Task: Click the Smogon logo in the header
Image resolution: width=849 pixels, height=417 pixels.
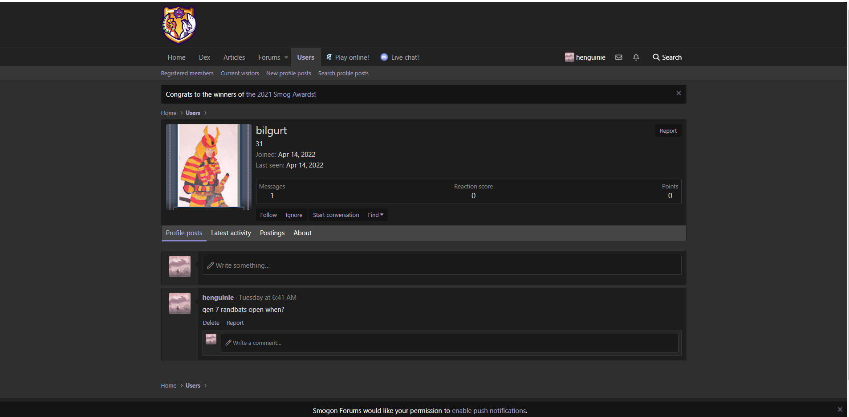Action: pyautogui.click(x=179, y=25)
